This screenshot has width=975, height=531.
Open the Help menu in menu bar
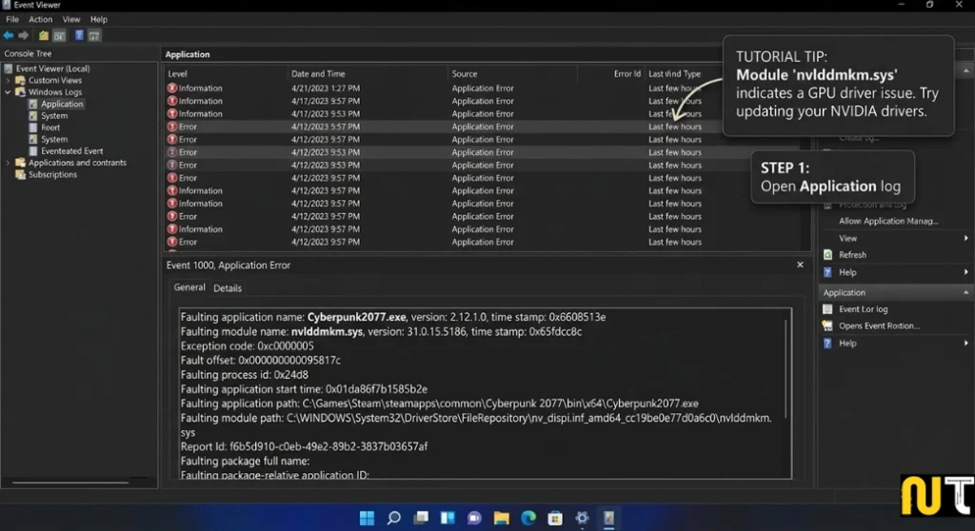tap(98, 19)
